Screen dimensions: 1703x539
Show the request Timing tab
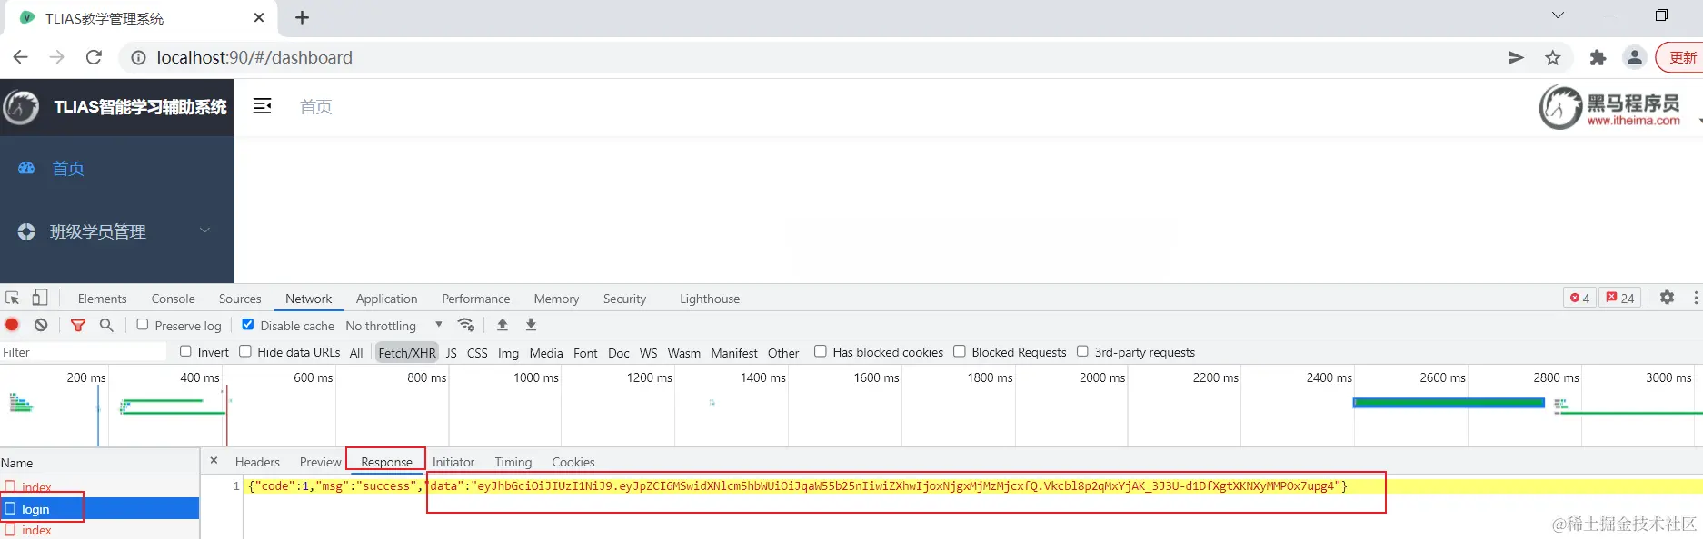pyautogui.click(x=513, y=462)
